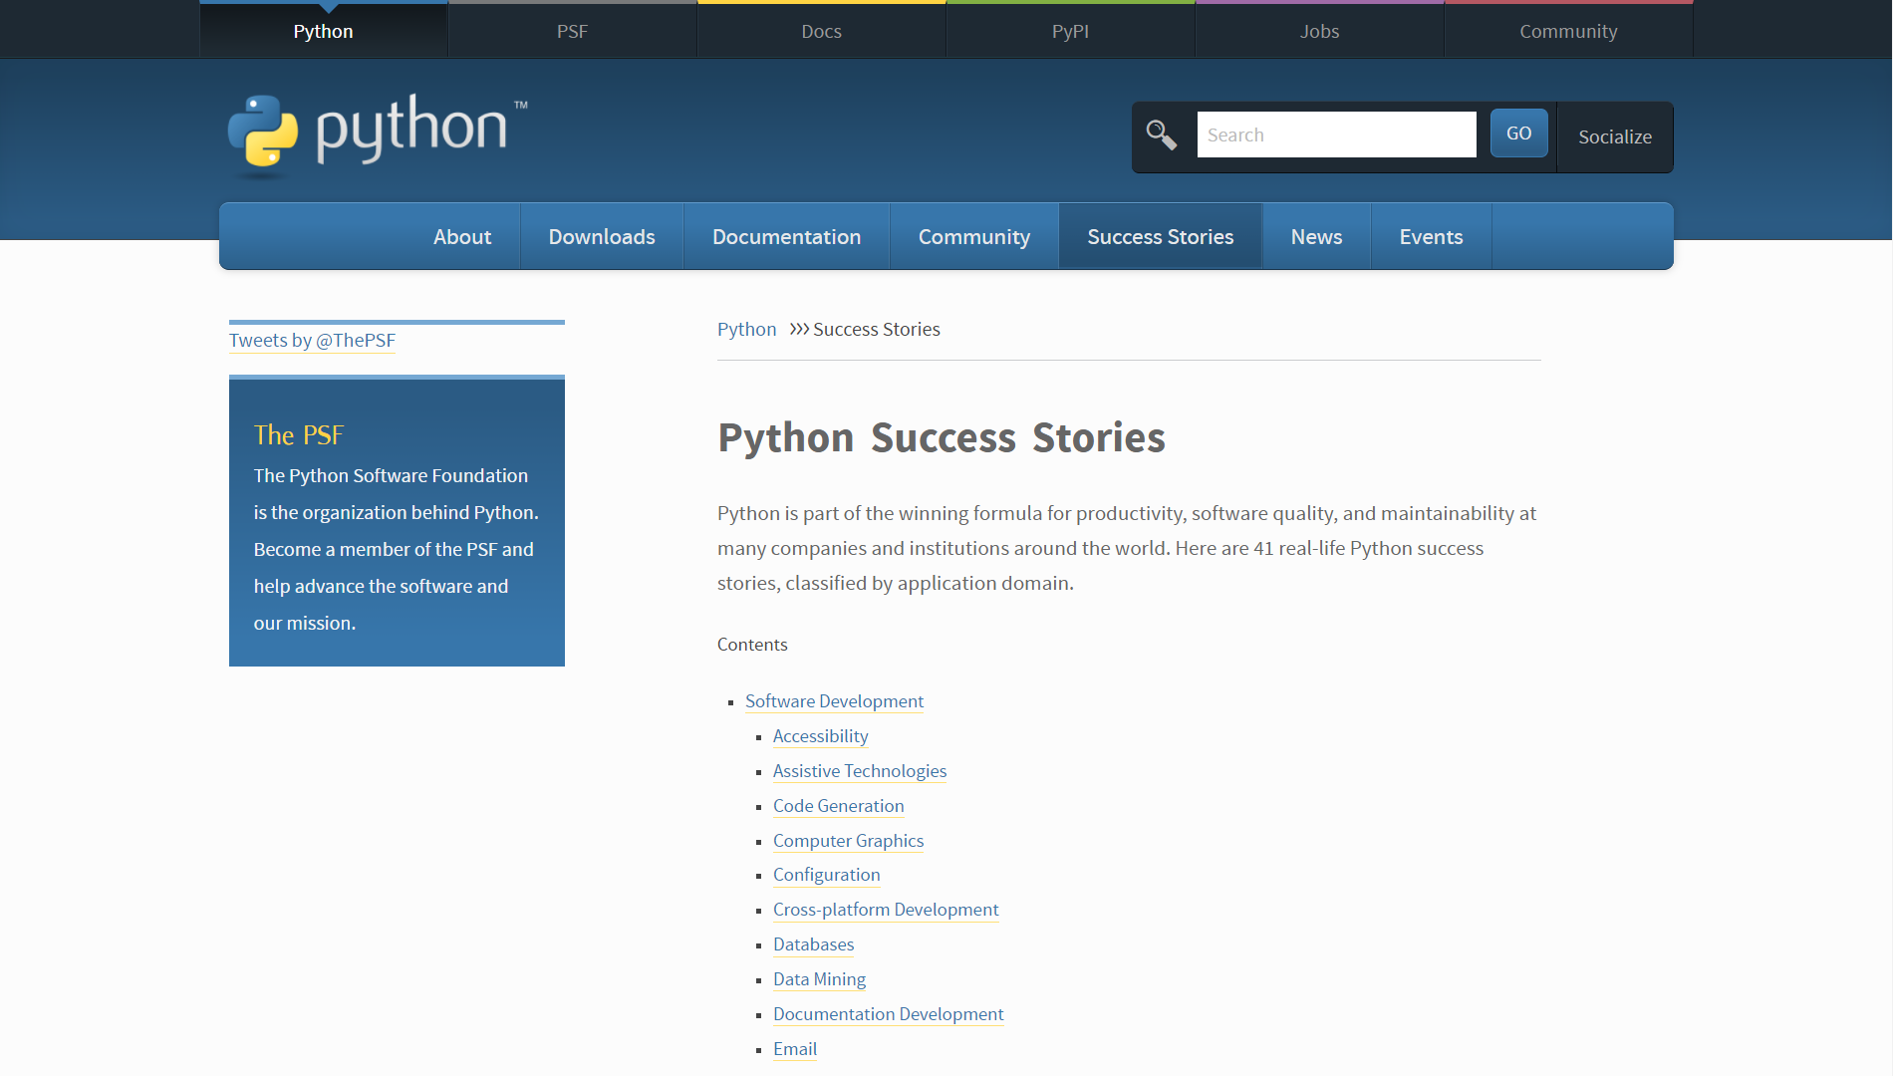Open the Docs top tab
Screen dimensions: 1893x1076
[822, 31]
